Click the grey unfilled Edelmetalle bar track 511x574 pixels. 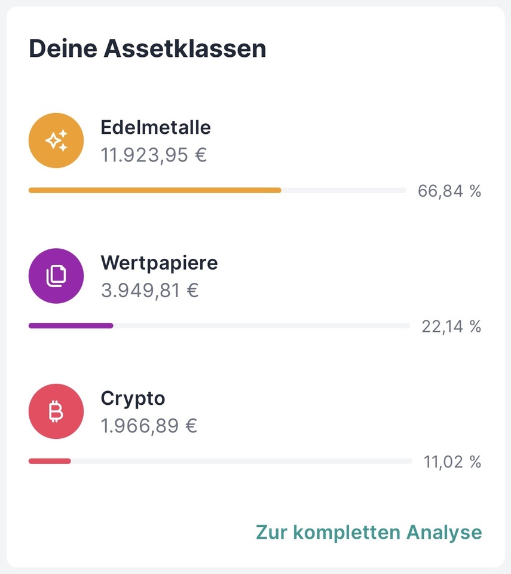(344, 190)
